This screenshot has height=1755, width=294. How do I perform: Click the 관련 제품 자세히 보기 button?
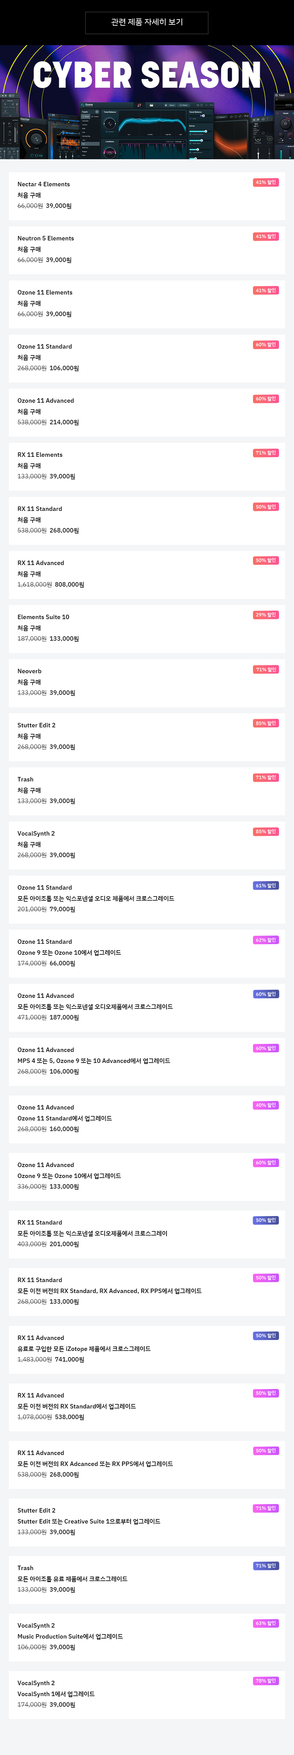146,23
